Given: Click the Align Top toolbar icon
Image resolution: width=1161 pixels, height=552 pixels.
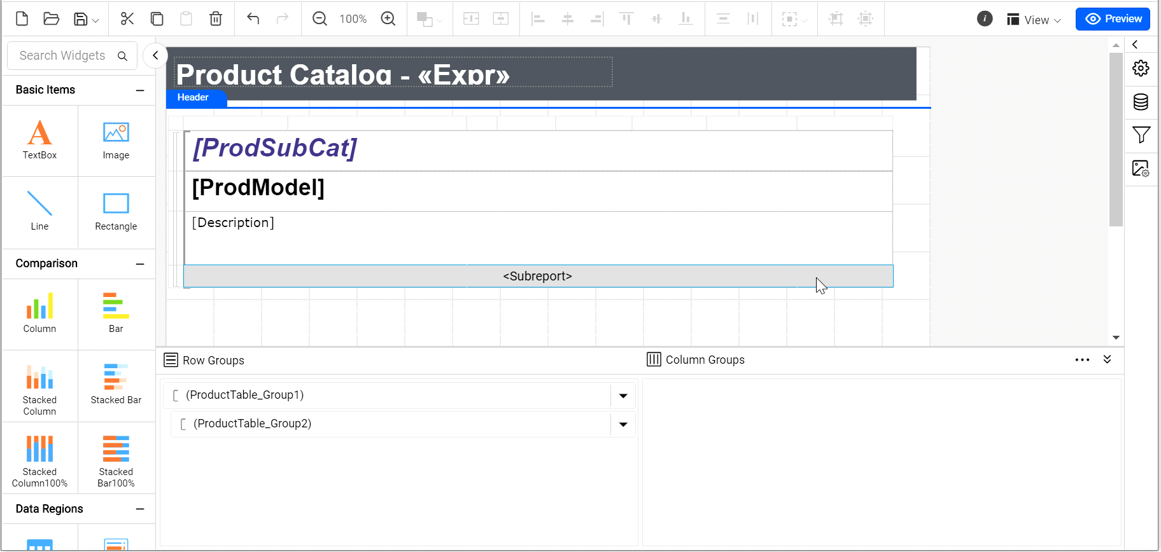Looking at the screenshot, I should tap(627, 19).
